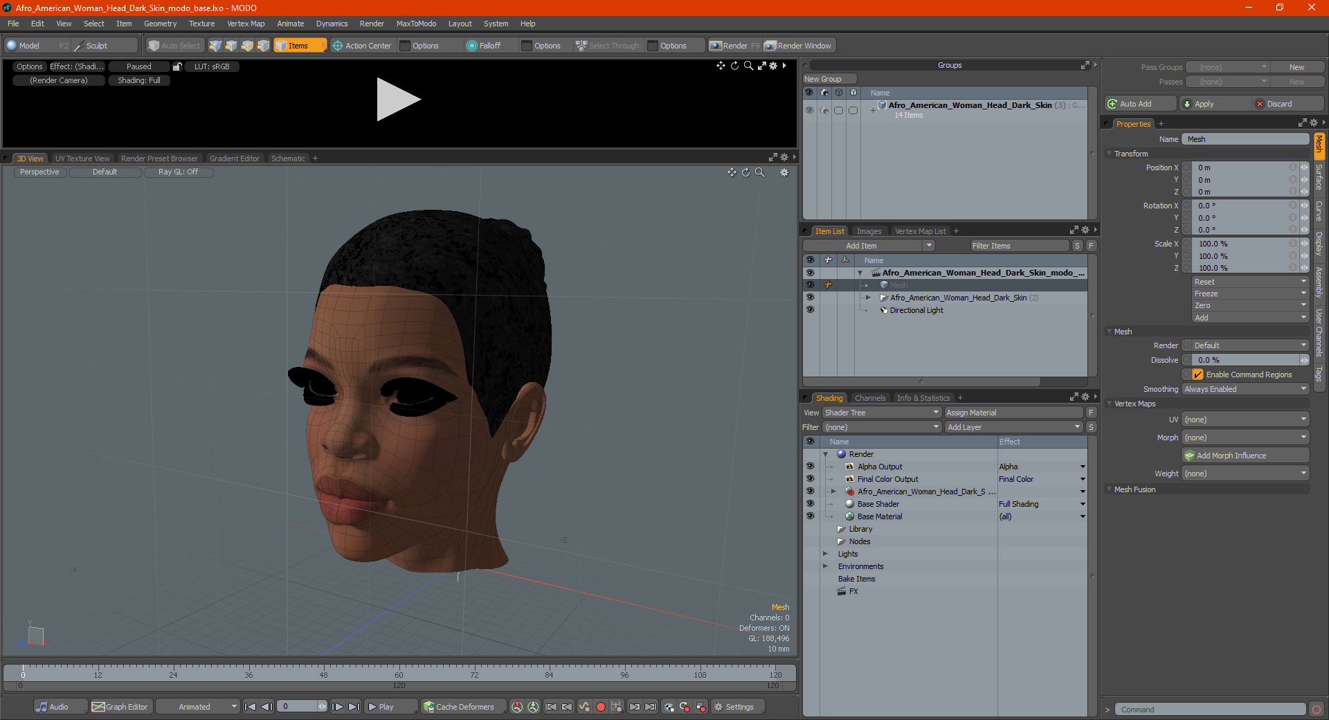The height and width of the screenshot is (720, 1329).
Task: Click New Group button
Action: point(829,79)
